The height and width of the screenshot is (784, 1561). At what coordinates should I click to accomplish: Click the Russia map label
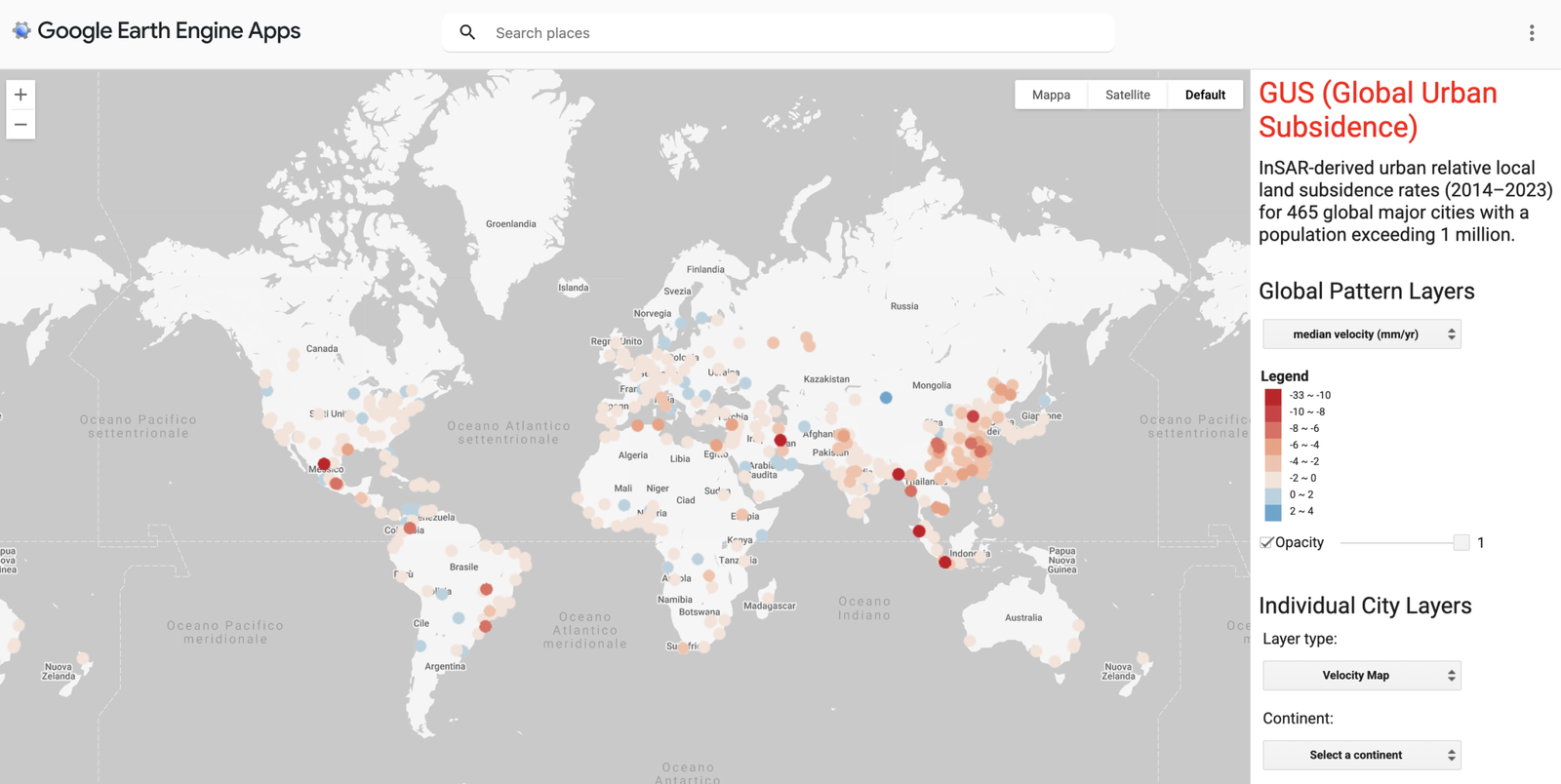[904, 306]
